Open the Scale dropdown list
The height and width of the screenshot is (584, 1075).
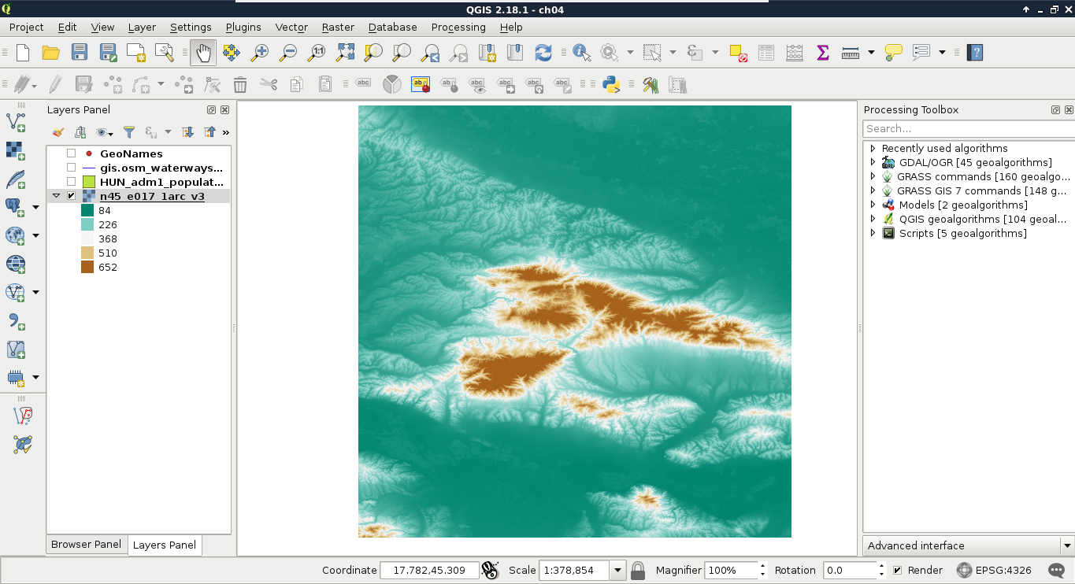(x=617, y=571)
